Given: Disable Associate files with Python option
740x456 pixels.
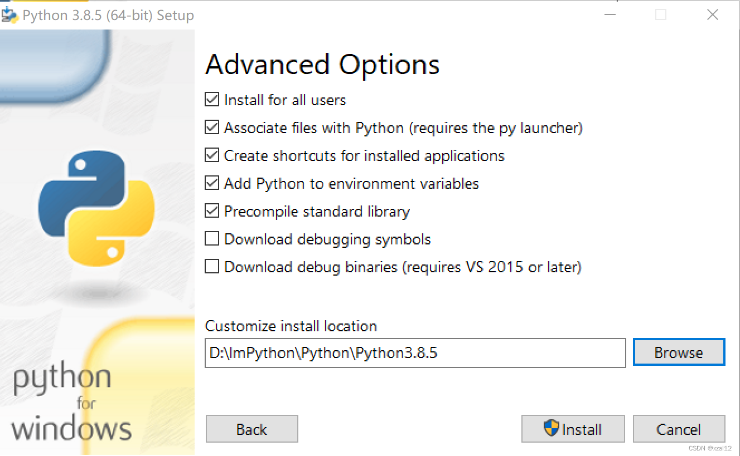Looking at the screenshot, I should [212, 128].
